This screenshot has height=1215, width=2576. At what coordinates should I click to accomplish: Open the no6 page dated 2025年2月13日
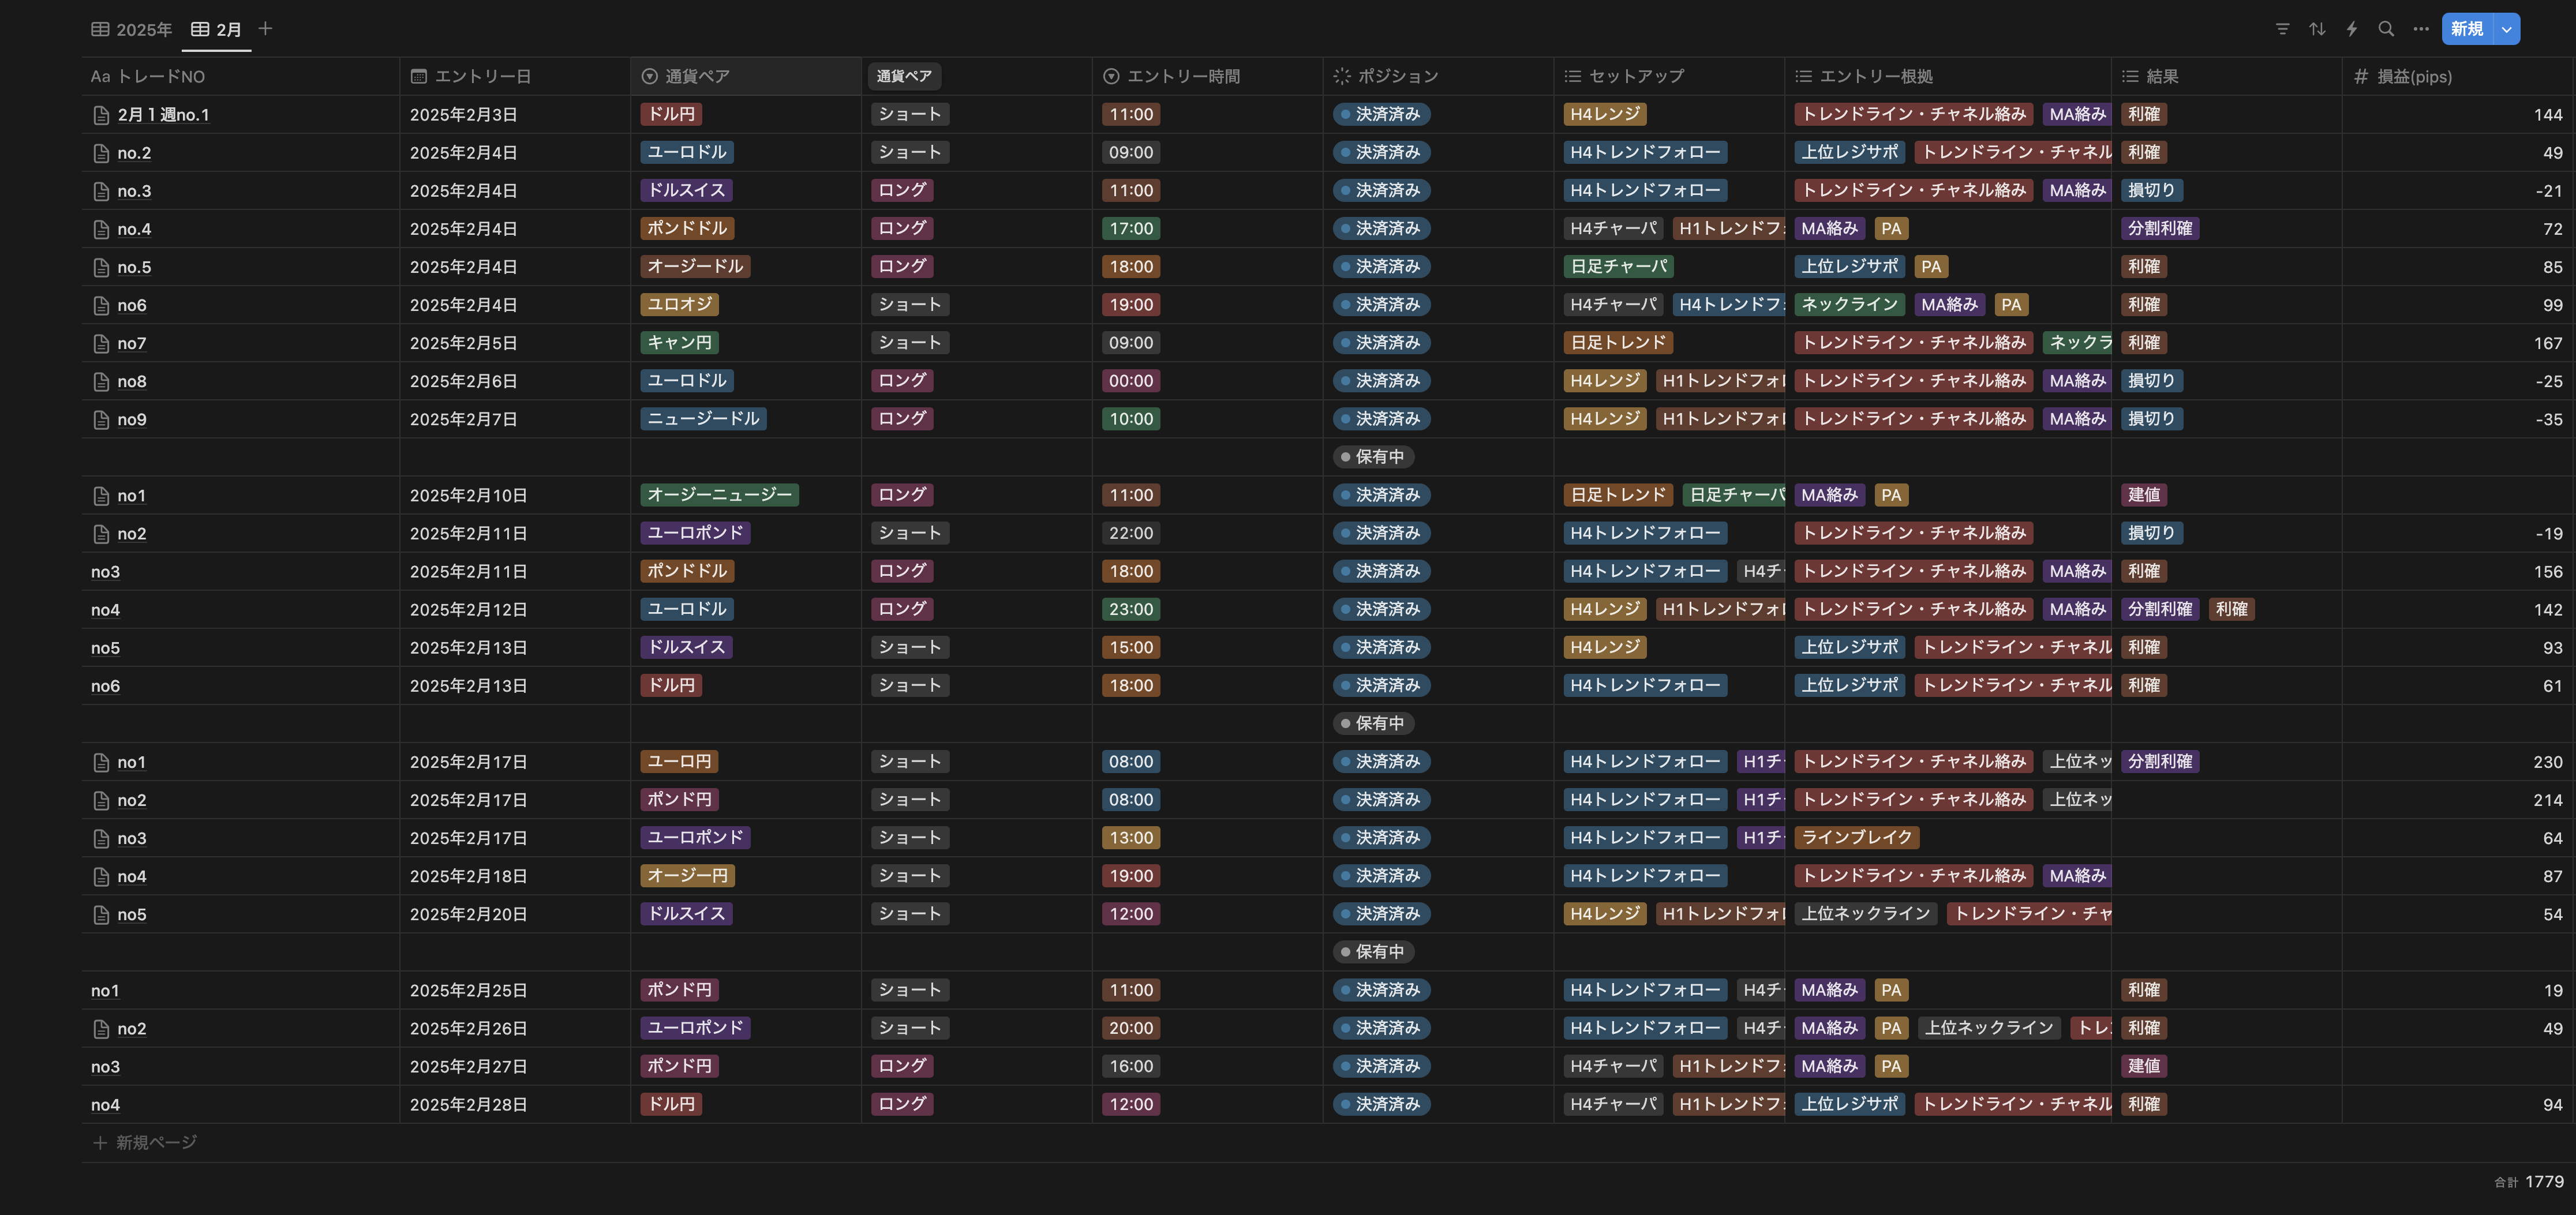click(x=105, y=685)
